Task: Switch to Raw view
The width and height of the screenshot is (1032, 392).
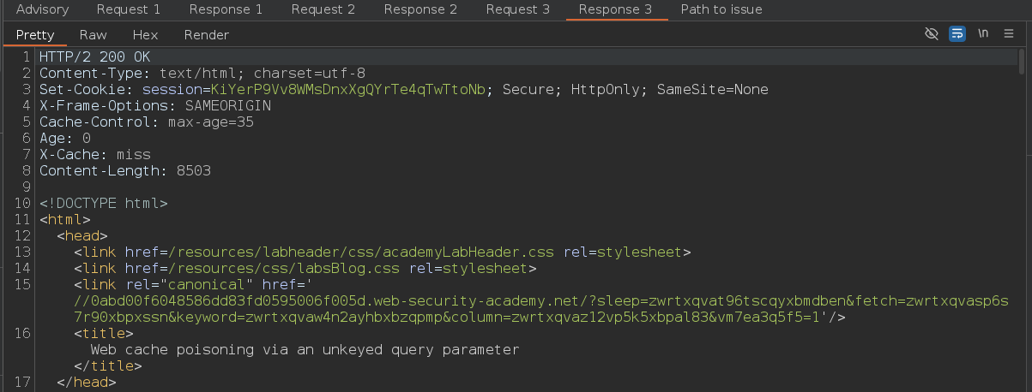Action: click(x=93, y=35)
